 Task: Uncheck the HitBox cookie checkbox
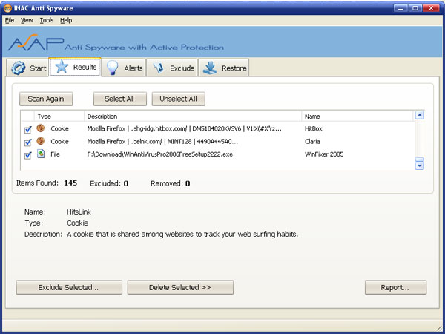[x=28, y=130]
